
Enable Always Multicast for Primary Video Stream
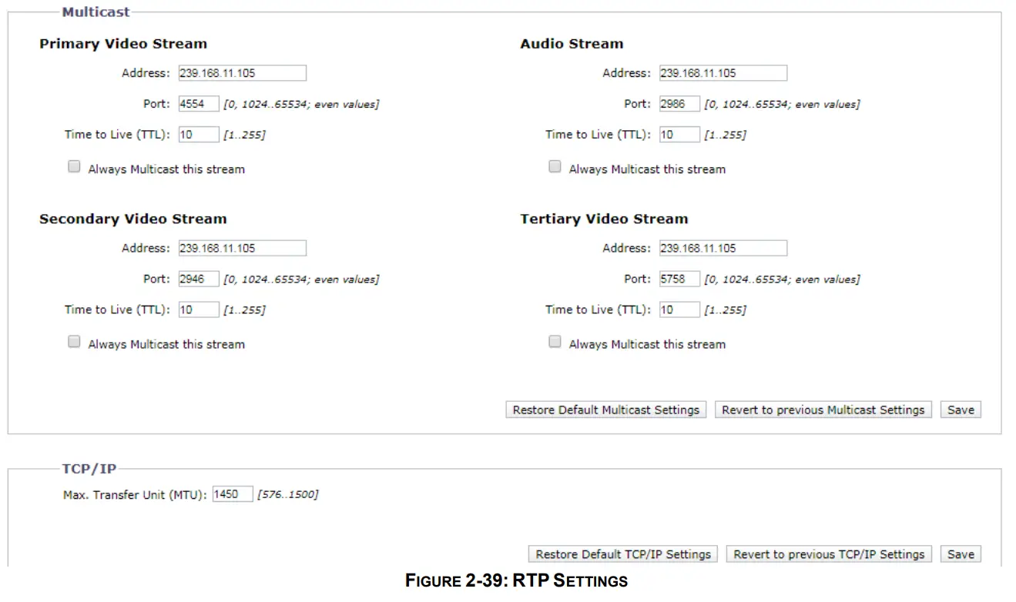(x=73, y=166)
